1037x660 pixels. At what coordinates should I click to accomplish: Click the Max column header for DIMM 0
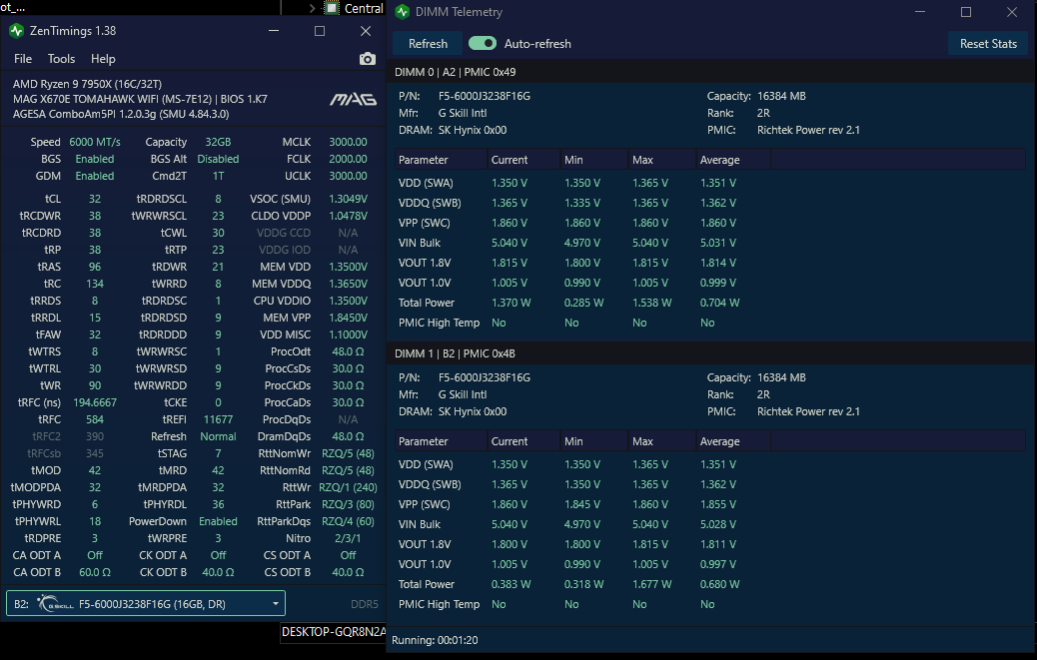[x=662, y=160]
